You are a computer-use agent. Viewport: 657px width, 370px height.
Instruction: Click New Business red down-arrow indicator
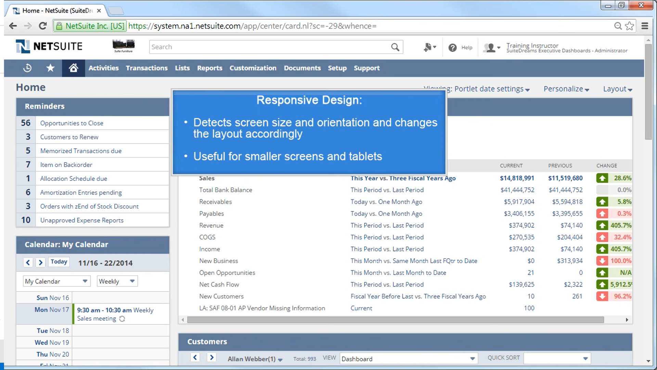tap(602, 261)
